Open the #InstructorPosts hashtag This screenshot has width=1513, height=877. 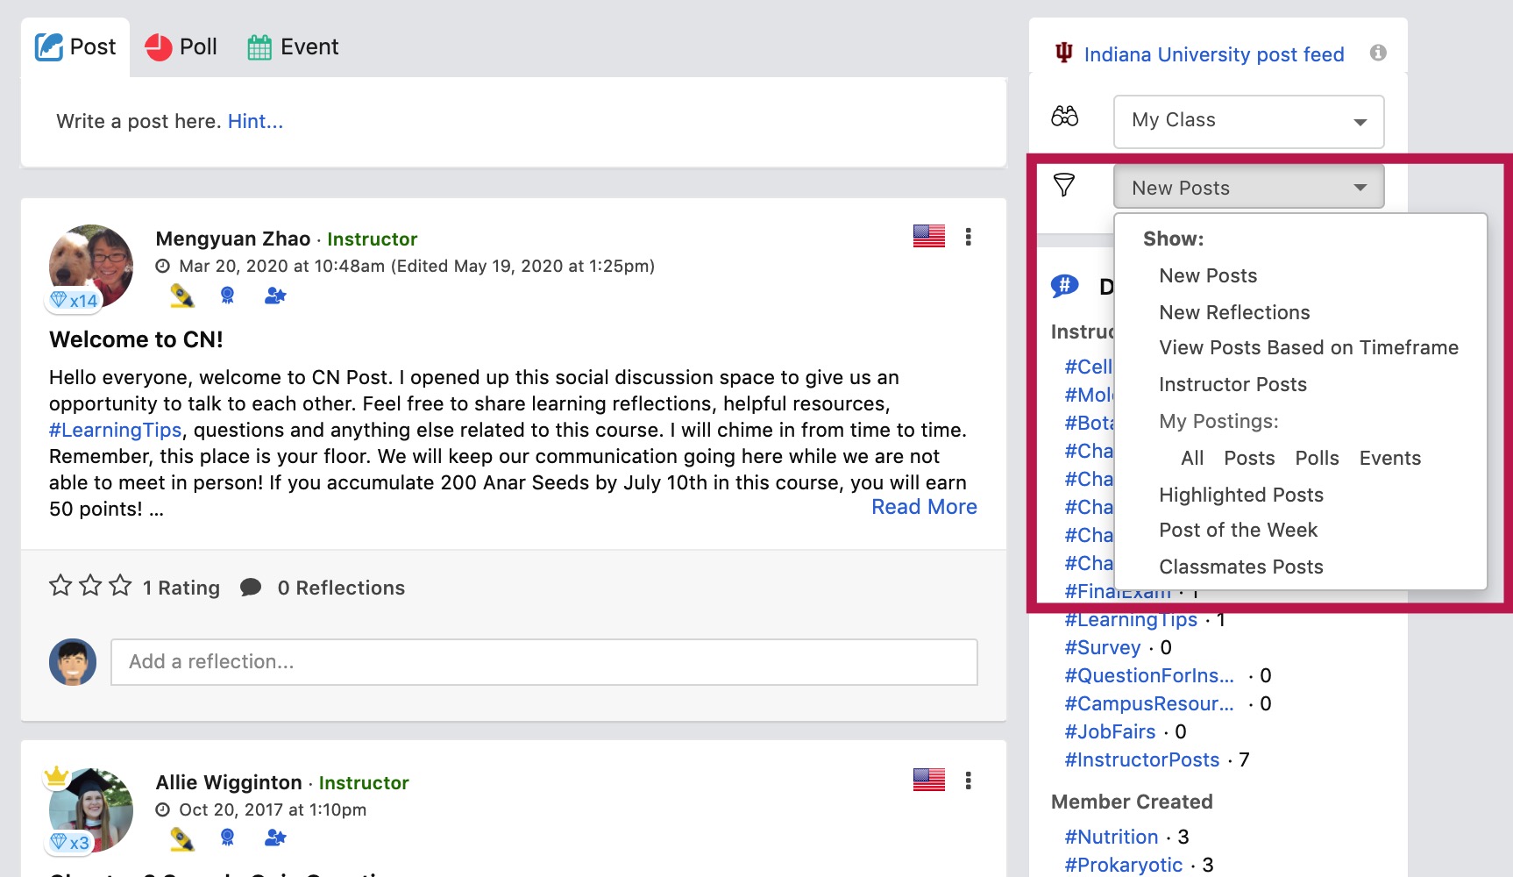(x=1141, y=760)
